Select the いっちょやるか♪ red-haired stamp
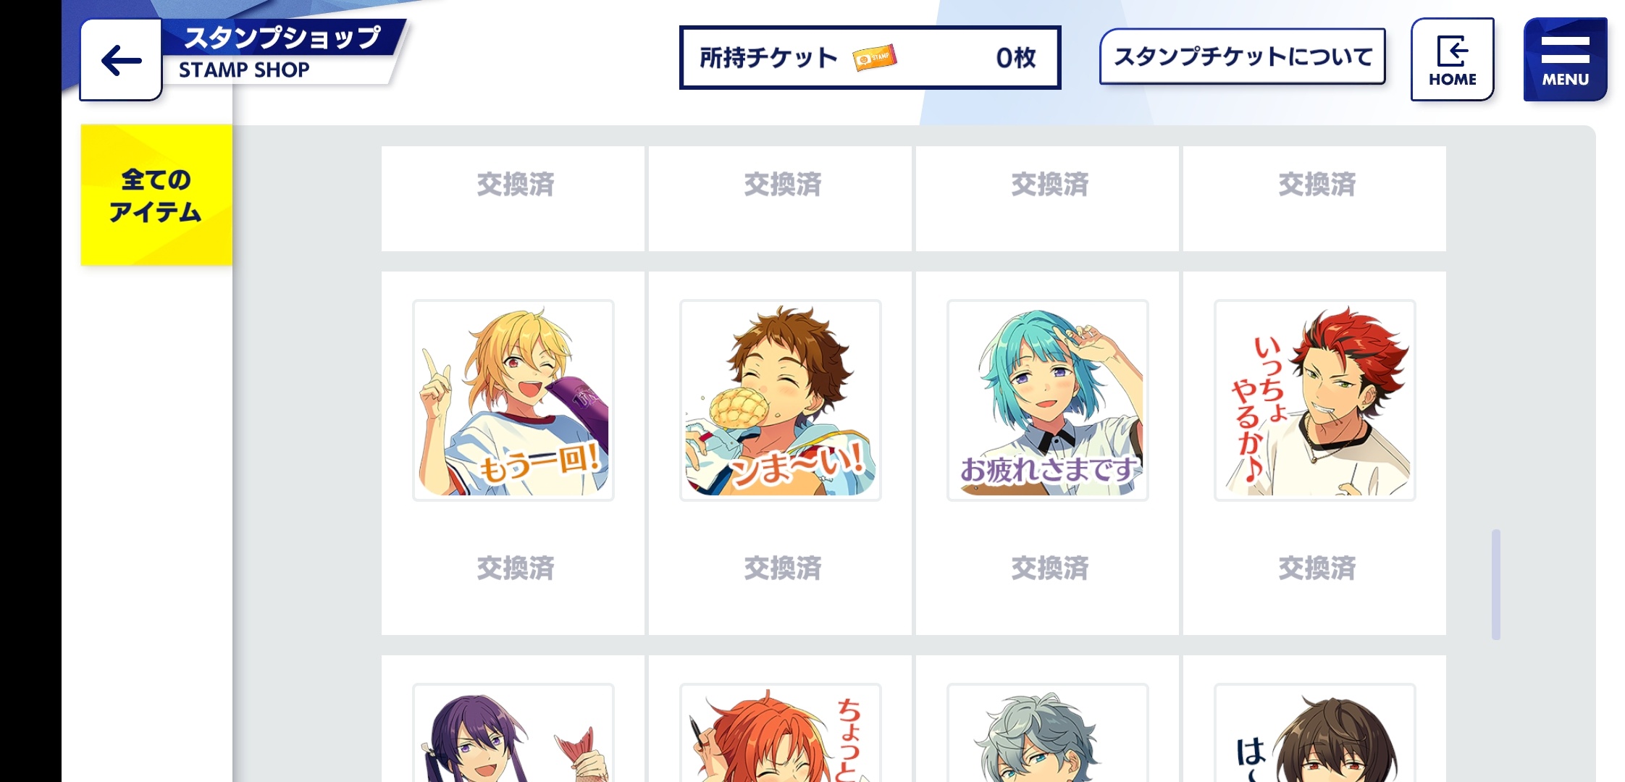The height and width of the screenshot is (782, 1625). (1315, 400)
